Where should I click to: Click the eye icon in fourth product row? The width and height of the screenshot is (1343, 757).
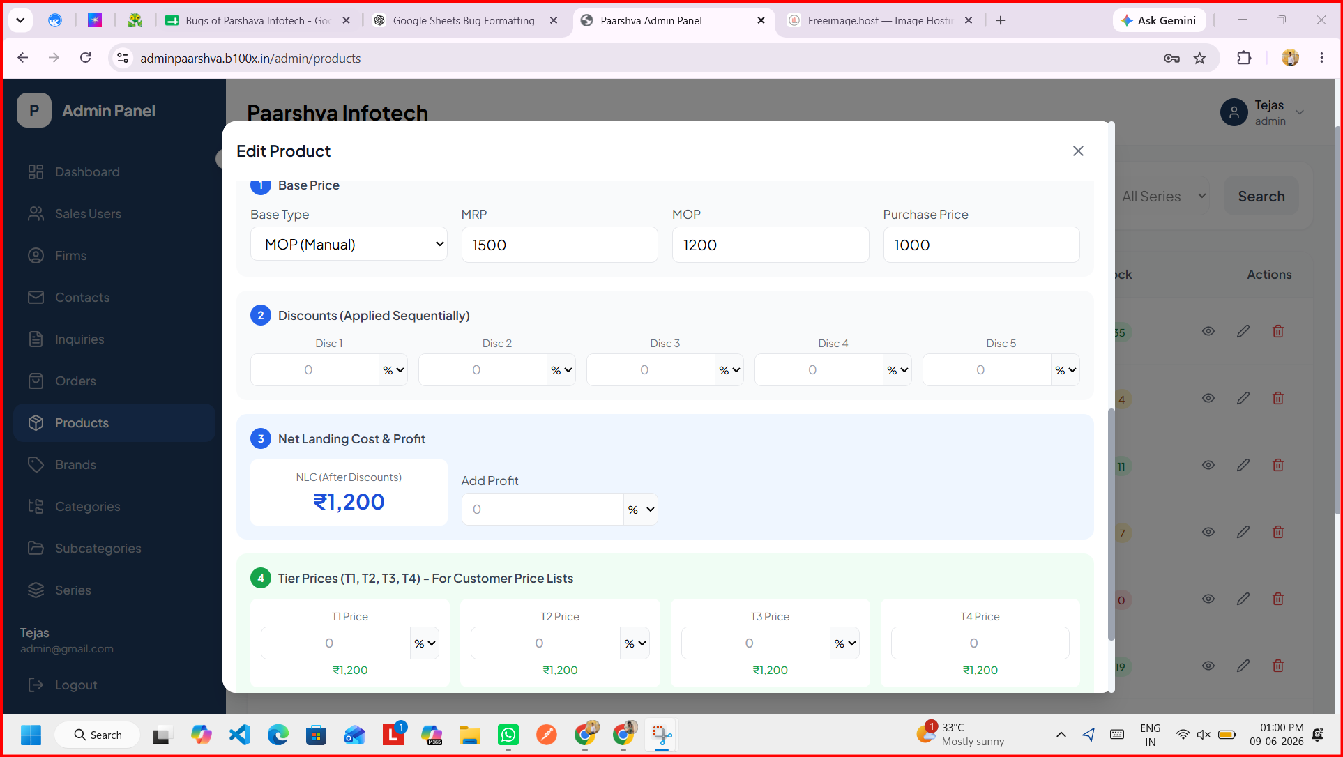1208,532
